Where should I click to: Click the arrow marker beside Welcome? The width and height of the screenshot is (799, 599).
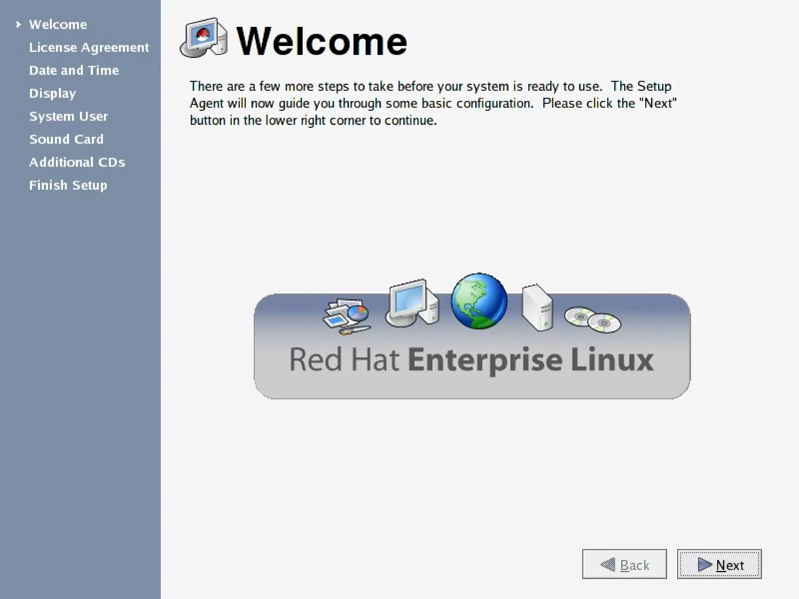coord(18,25)
